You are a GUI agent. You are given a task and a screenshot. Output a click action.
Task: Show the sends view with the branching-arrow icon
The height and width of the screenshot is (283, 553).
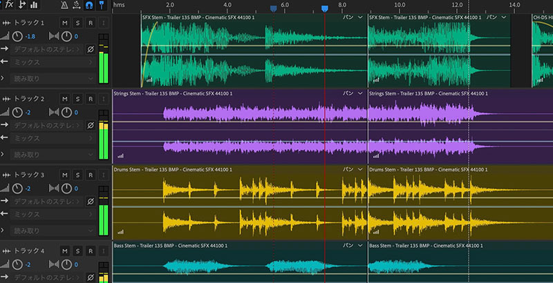22,5
